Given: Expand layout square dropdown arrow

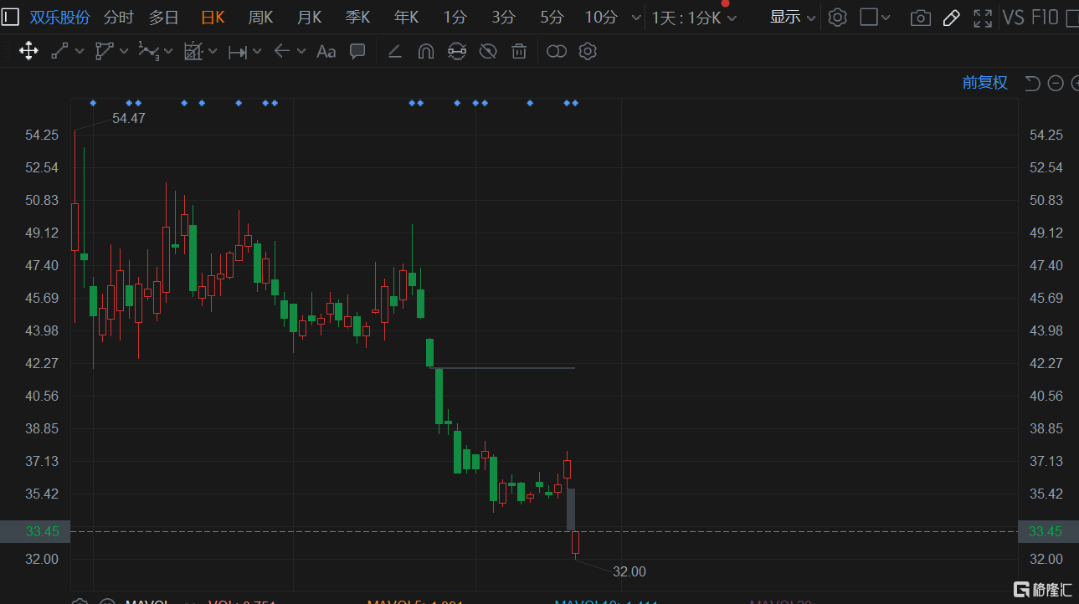Looking at the screenshot, I should pos(886,18).
